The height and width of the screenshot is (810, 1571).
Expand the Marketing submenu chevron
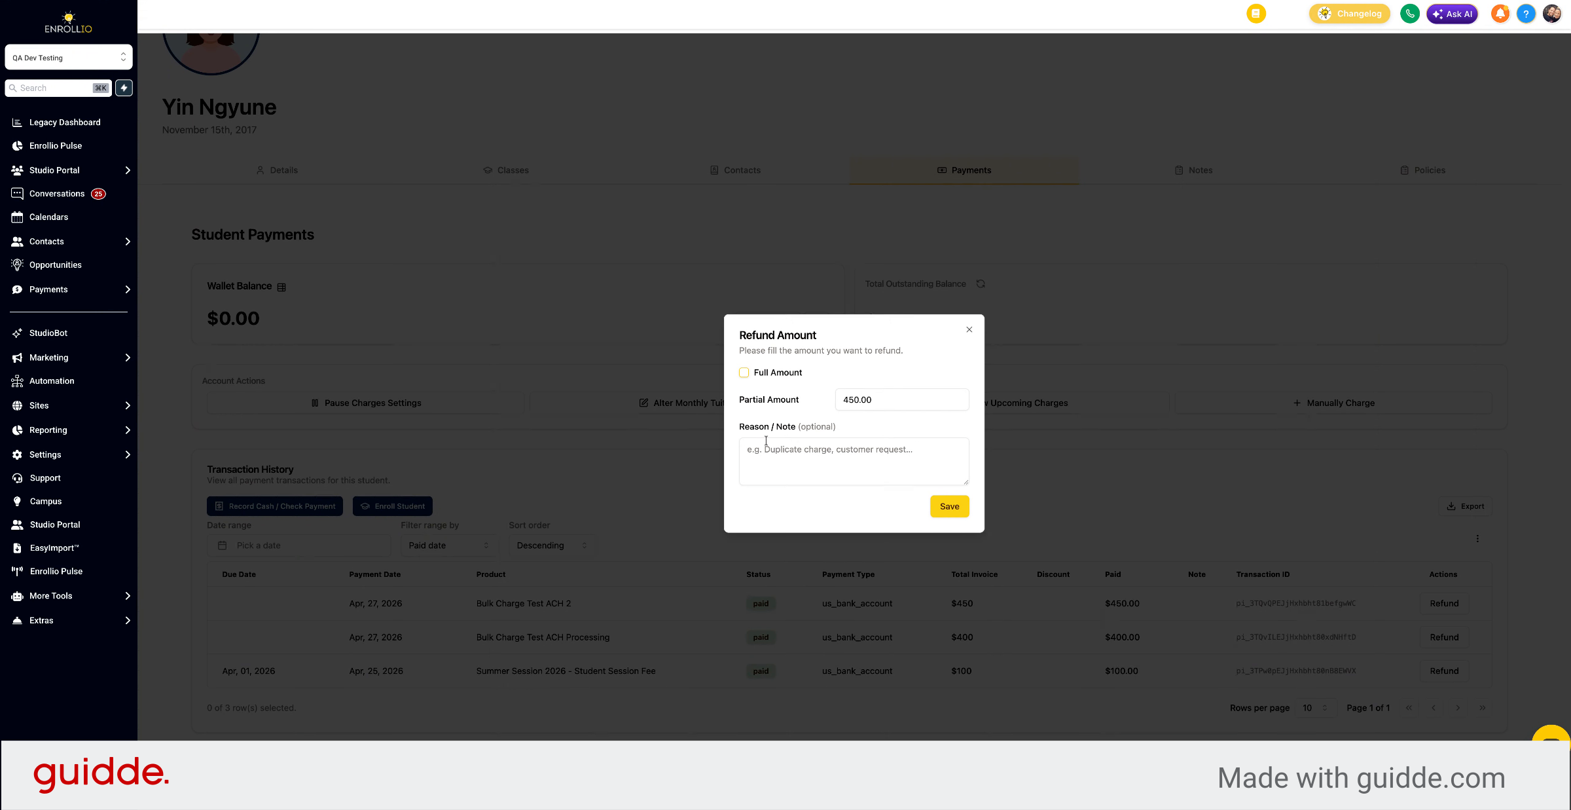click(128, 358)
